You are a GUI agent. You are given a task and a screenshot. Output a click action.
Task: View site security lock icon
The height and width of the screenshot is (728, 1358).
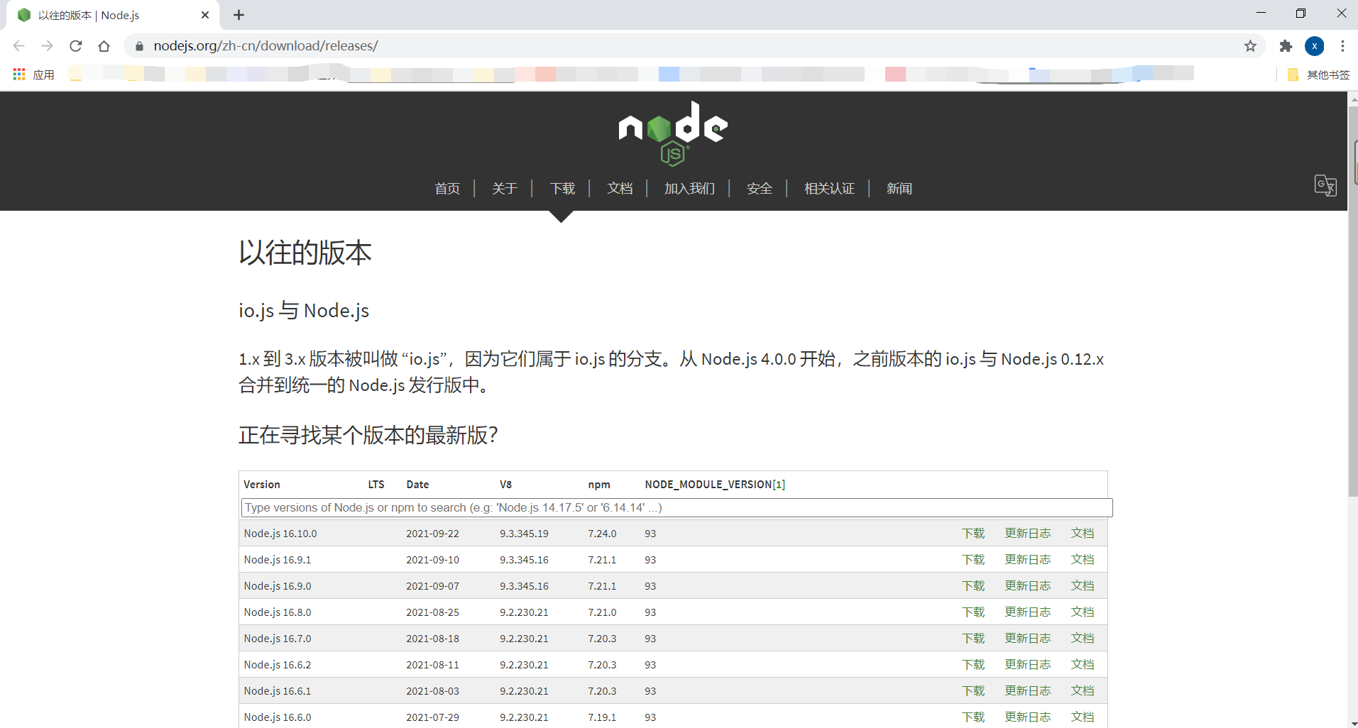point(139,46)
